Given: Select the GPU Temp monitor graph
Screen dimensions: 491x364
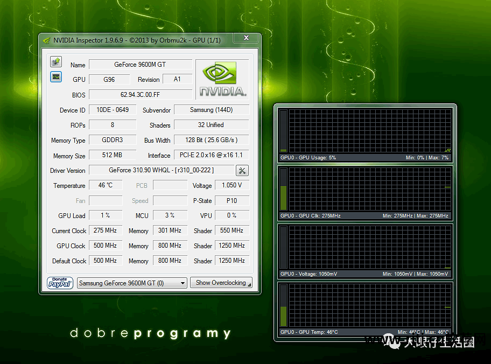Looking at the screenshot, I should click(365, 305).
